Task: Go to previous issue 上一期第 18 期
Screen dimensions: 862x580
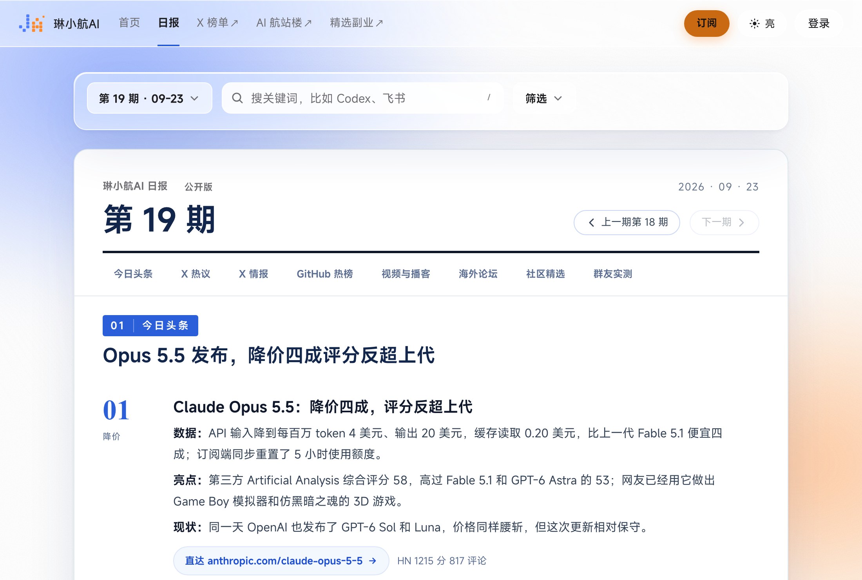Action: (627, 222)
